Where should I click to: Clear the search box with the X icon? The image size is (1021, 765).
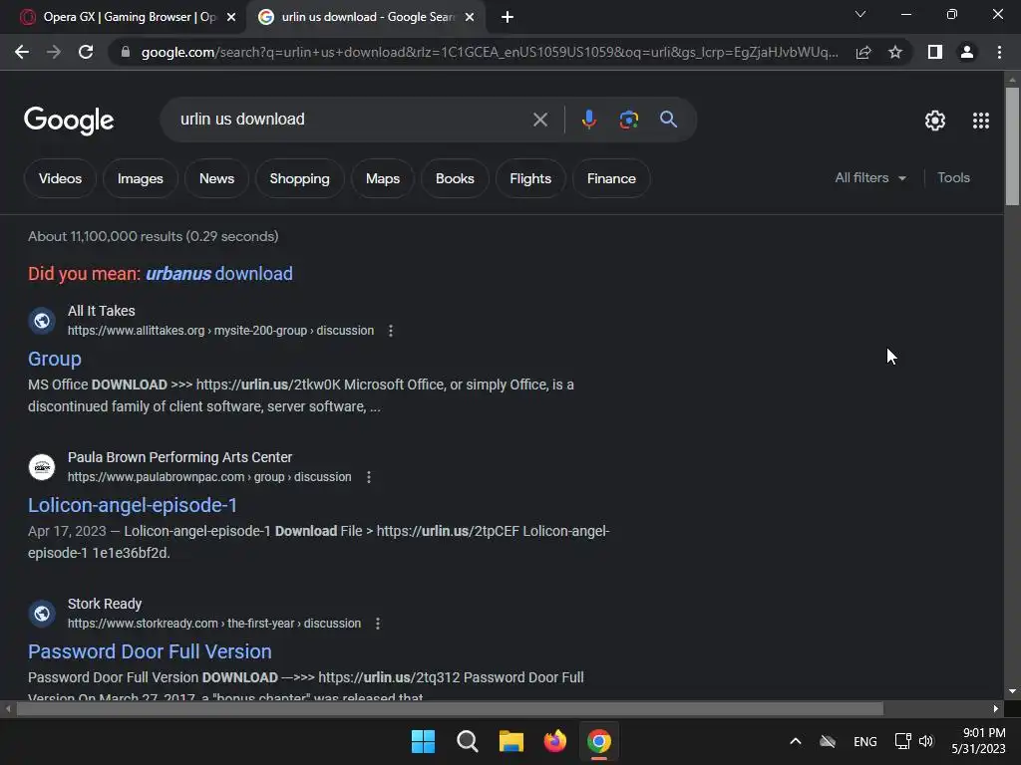pyautogui.click(x=539, y=120)
